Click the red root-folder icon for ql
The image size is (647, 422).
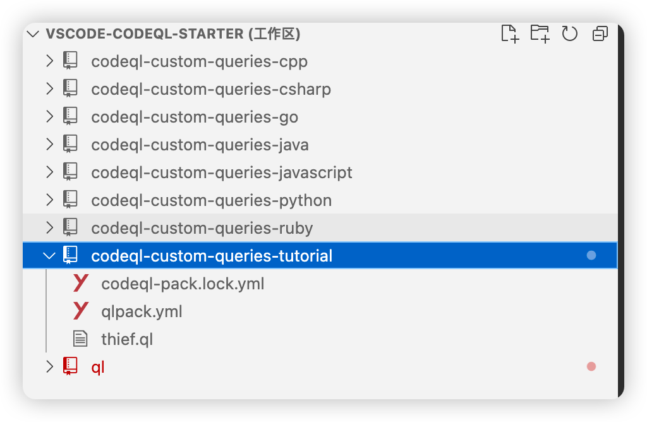[x=70, y=367]
